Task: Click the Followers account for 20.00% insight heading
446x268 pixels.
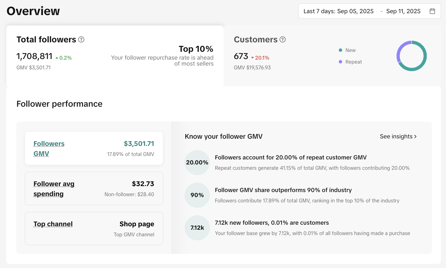Action: tap(291, 158)
